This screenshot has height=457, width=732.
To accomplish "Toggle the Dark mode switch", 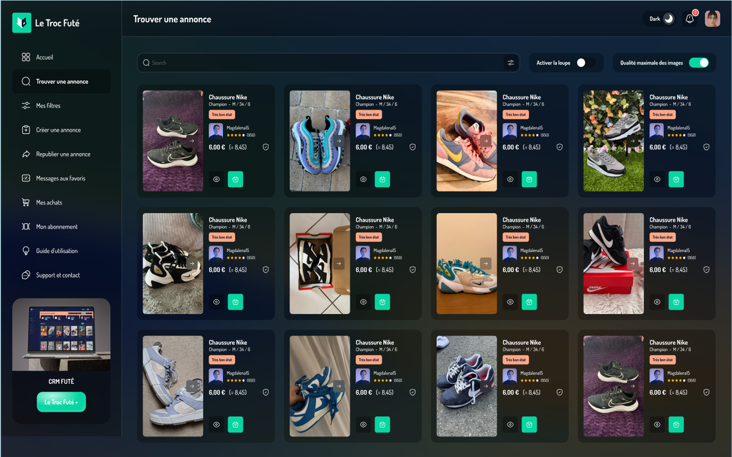I will tap(668, 19).
